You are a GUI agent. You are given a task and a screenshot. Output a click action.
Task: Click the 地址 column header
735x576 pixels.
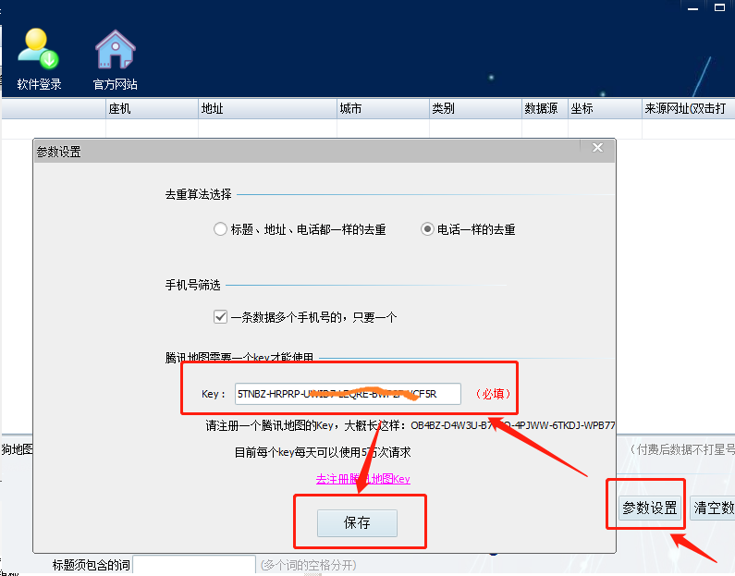click(x=267, y=109)
